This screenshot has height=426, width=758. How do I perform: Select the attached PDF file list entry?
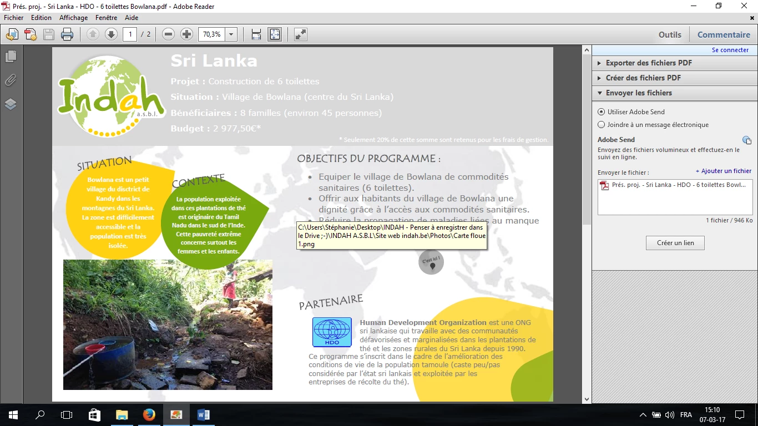click(675, 185)
